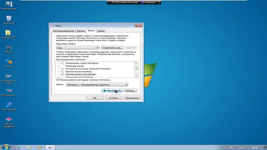Click the Справка help icon in language bar
267x150 pixels.
(148, 2)
